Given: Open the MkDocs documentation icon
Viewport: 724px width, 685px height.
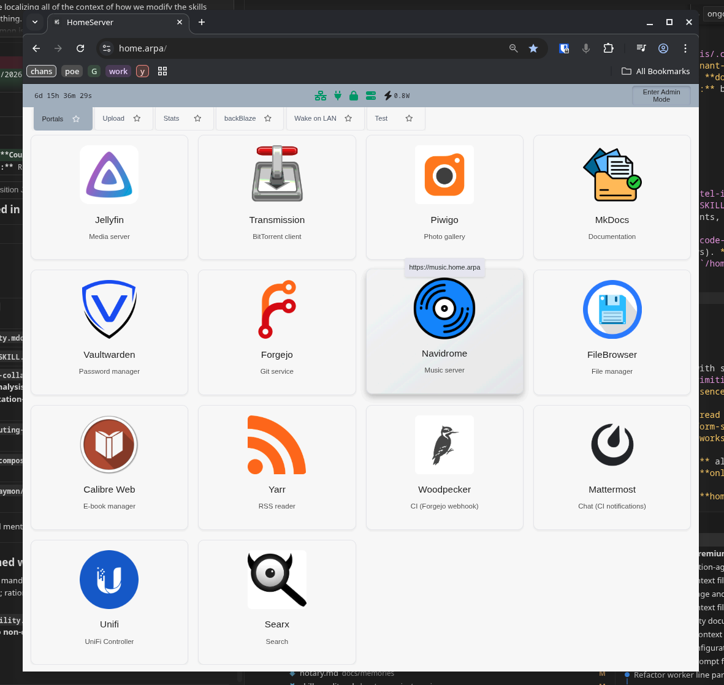Looking at the screenshot, I should tap(612, 175).
